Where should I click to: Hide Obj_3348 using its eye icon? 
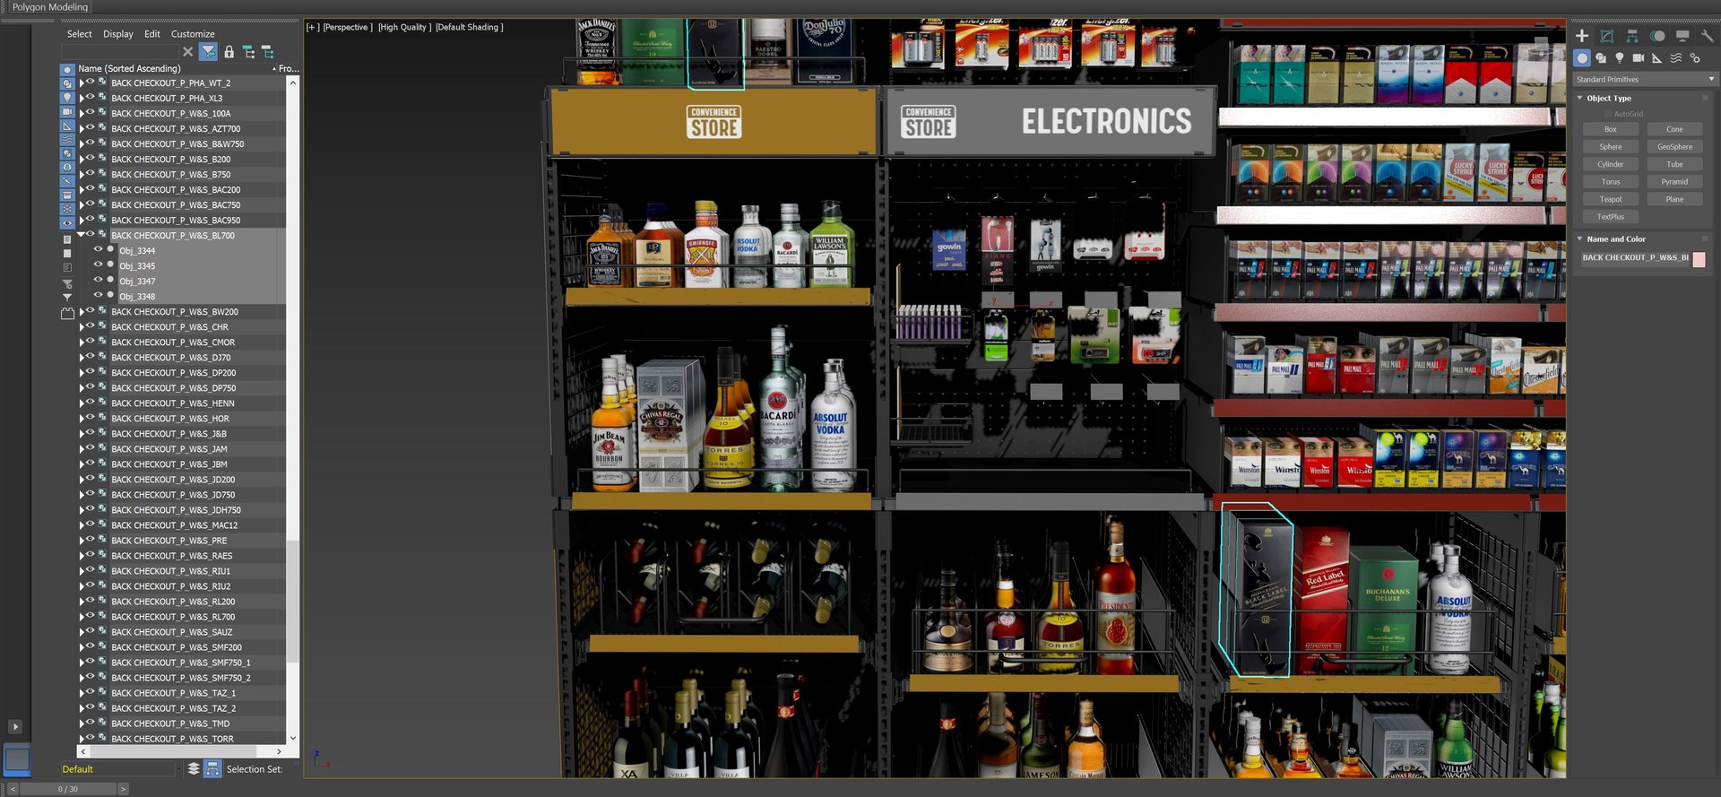point(99,295)
